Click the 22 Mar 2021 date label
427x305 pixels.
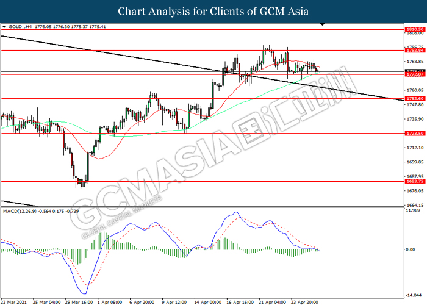point(13,302)
